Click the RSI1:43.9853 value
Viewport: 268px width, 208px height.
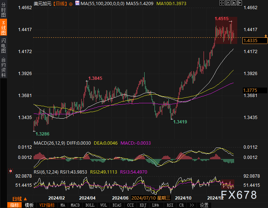pos(74,172)
